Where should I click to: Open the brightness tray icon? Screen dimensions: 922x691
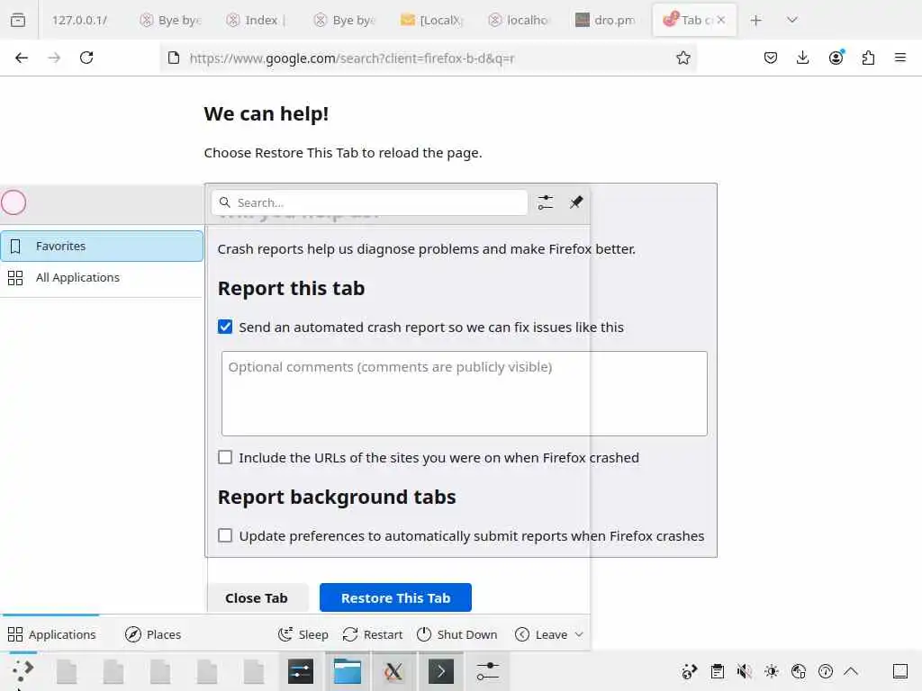(772, 671)
